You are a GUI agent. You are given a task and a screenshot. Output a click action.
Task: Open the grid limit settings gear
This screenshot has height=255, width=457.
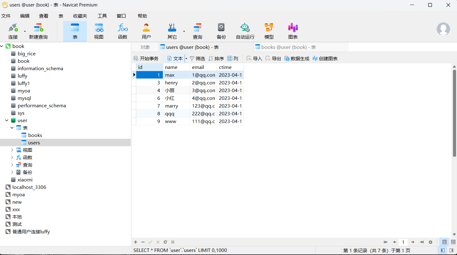[430, 242]
